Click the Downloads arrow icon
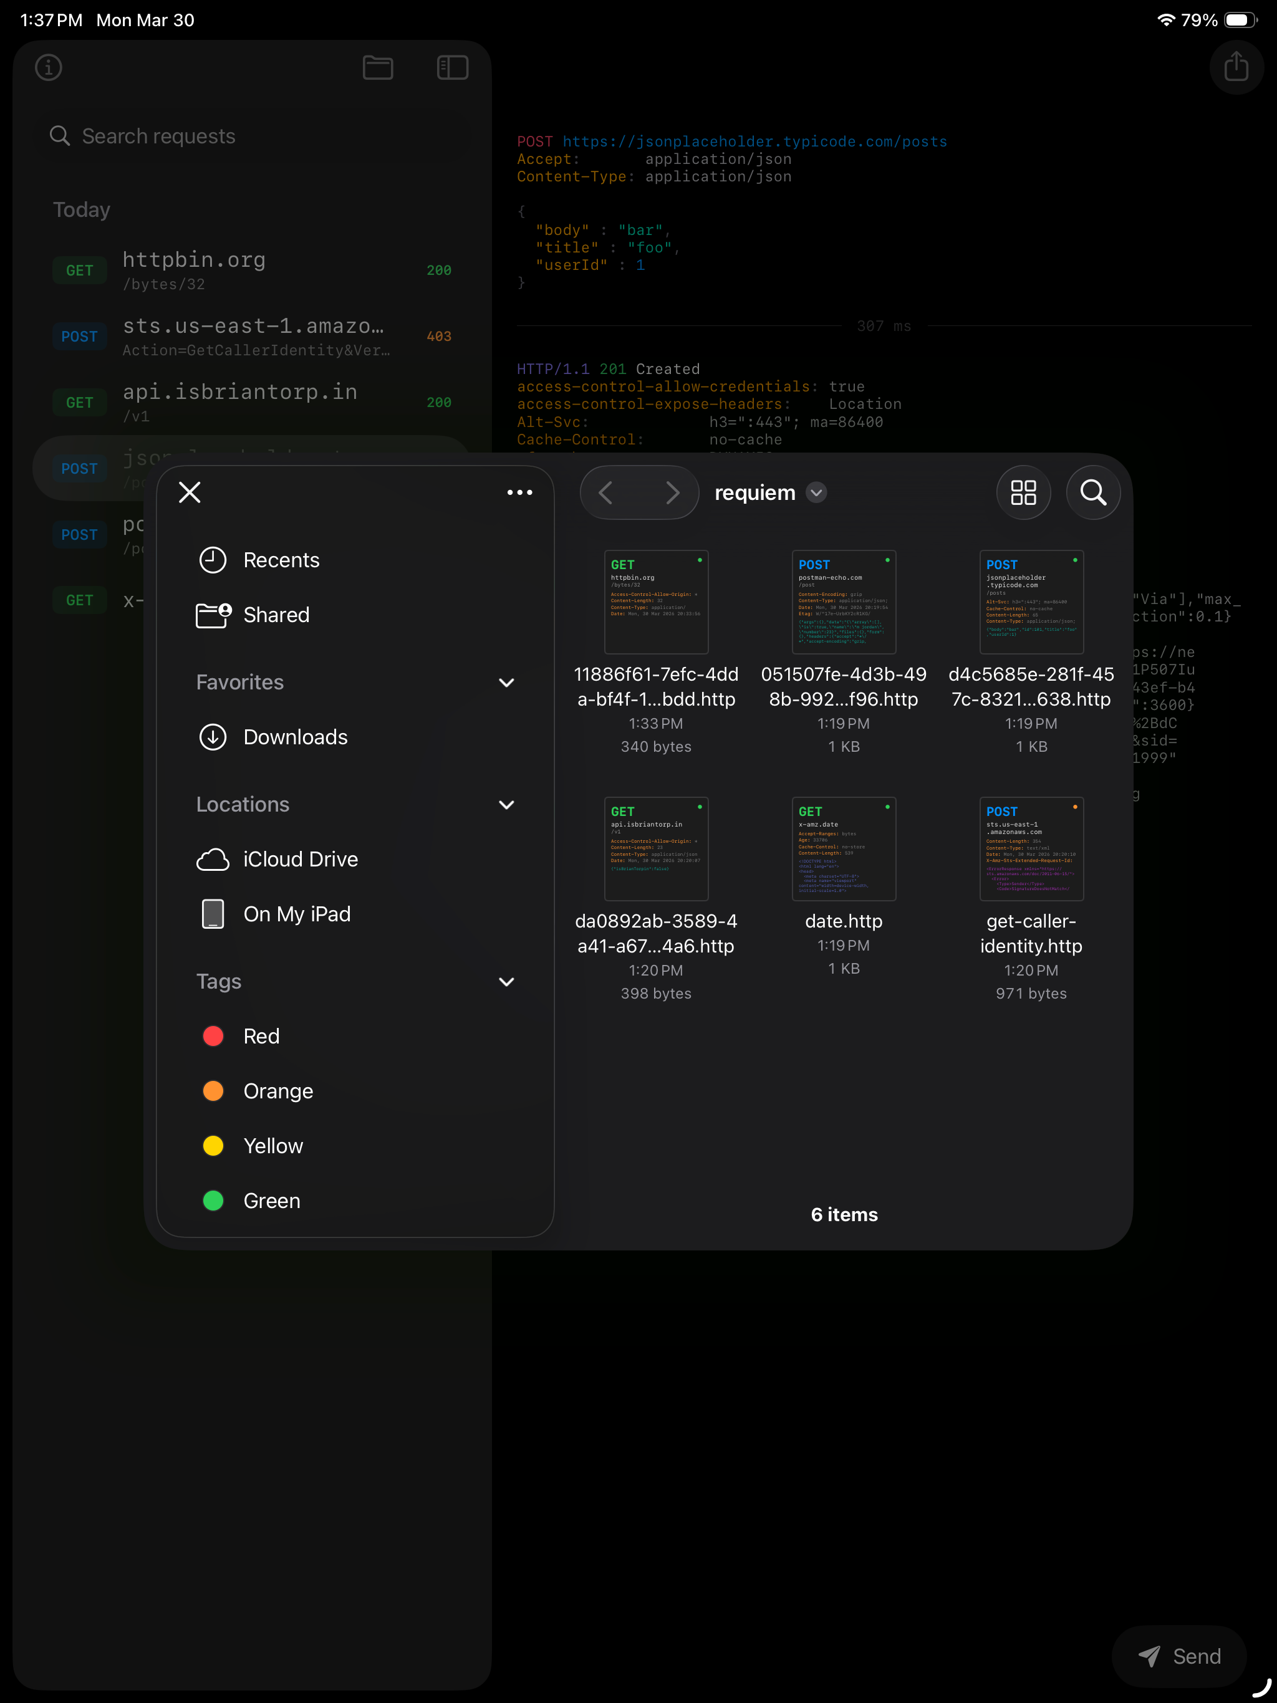 tap(213, 737)
